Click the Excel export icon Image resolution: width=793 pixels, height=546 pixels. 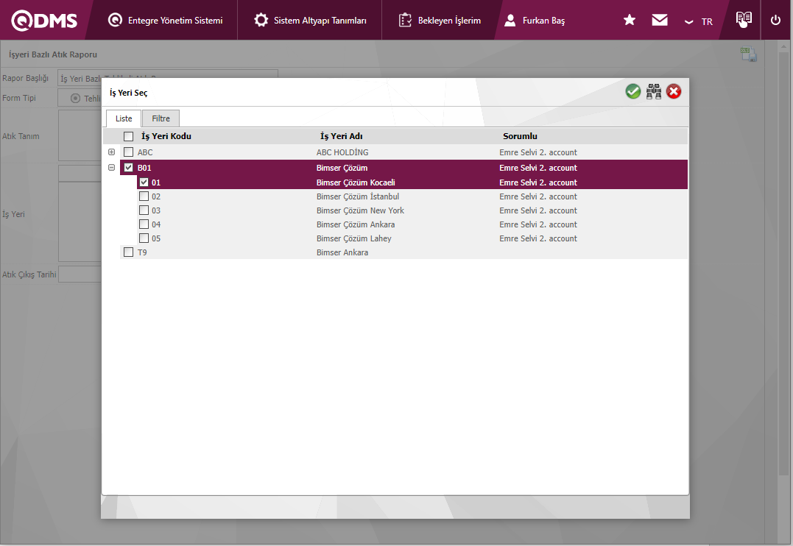point(749,54)
